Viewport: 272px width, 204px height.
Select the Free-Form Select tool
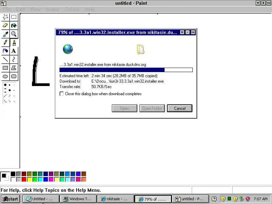pyautogui.click(x=5, y=17)
